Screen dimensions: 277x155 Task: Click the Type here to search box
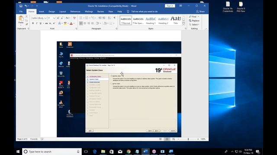(x=52, y=152)
